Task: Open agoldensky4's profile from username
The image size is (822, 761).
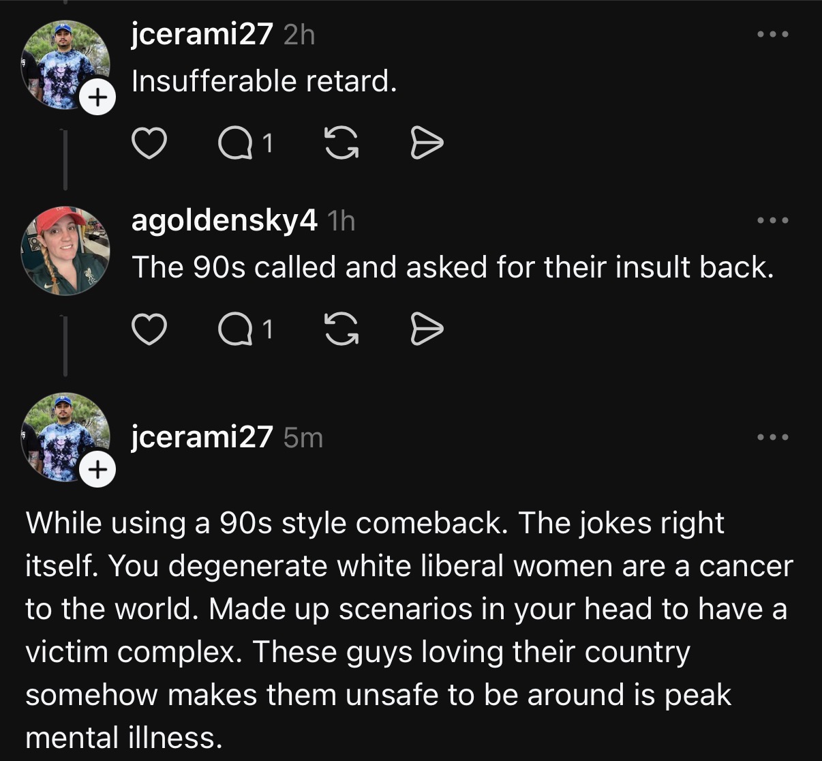Action: (x=224, y=220)
